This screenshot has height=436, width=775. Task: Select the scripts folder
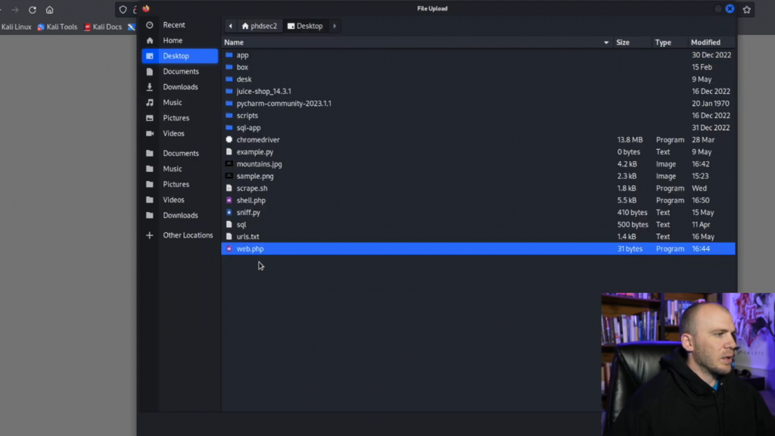478,116
